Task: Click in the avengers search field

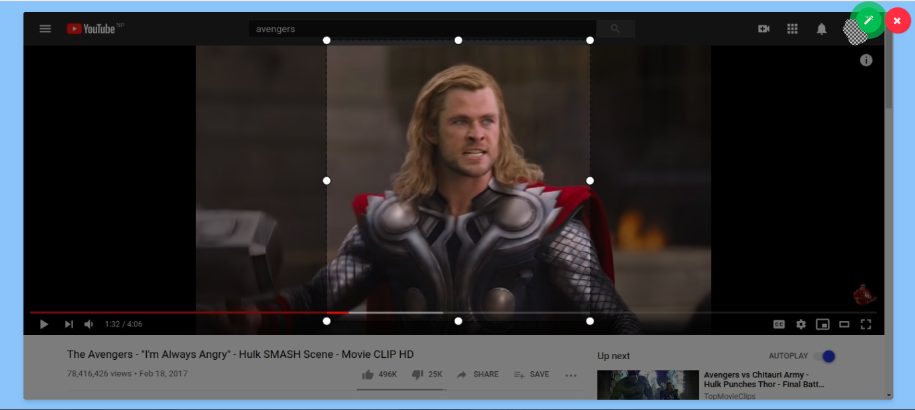Action: tap(422, 29)
